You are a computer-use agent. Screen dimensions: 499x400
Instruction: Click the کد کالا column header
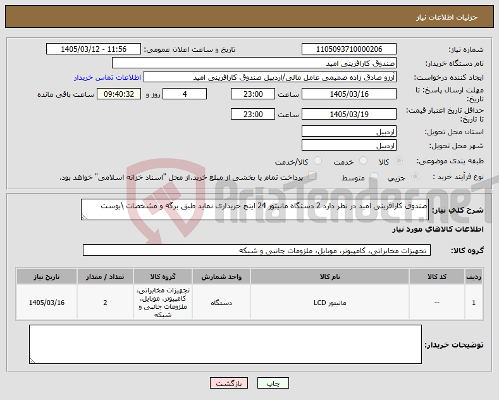pyautogui.click(x=436, y=277)
